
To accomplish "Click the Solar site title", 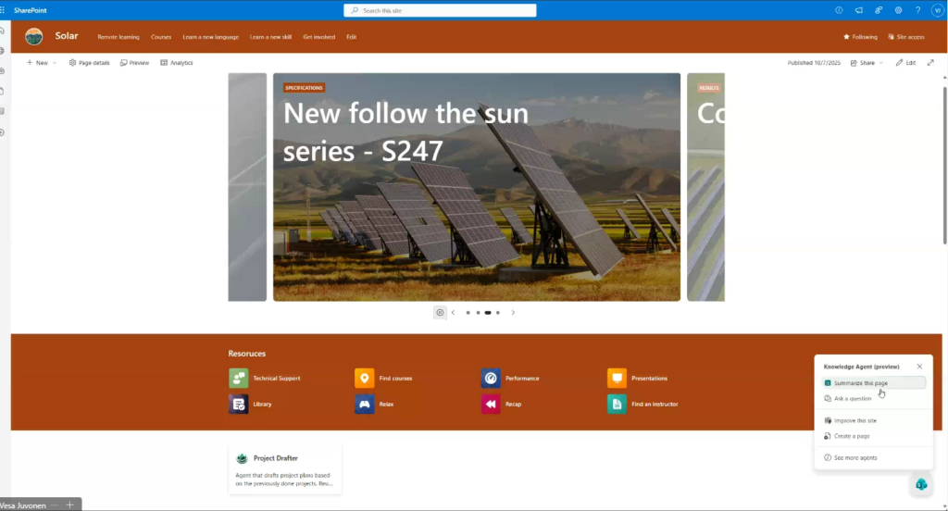I will coord(67,36).
